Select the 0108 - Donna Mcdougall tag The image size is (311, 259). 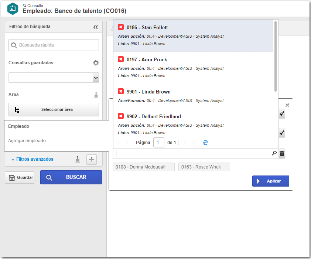click(x=144, y=167)
